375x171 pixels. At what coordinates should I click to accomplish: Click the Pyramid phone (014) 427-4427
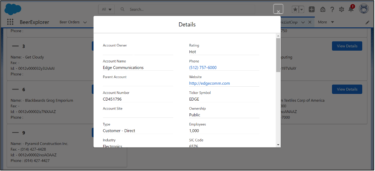click(x=37, y=161)
